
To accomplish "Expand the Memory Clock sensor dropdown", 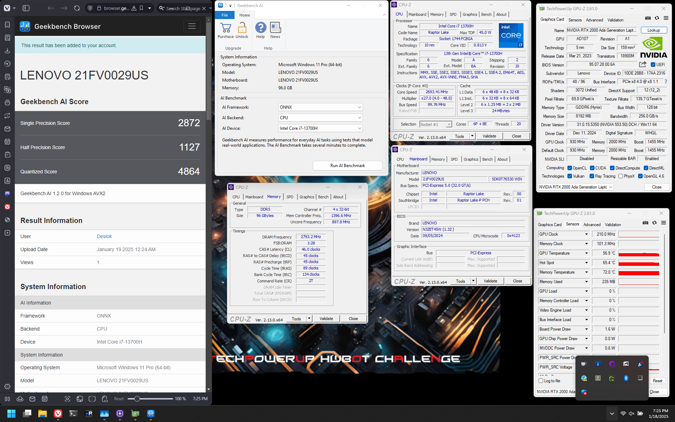I will point(586,244).
